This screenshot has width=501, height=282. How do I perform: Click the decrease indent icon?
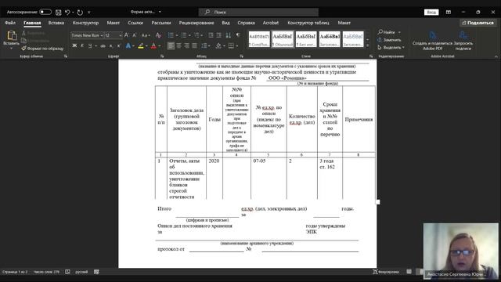click(211, 35)
